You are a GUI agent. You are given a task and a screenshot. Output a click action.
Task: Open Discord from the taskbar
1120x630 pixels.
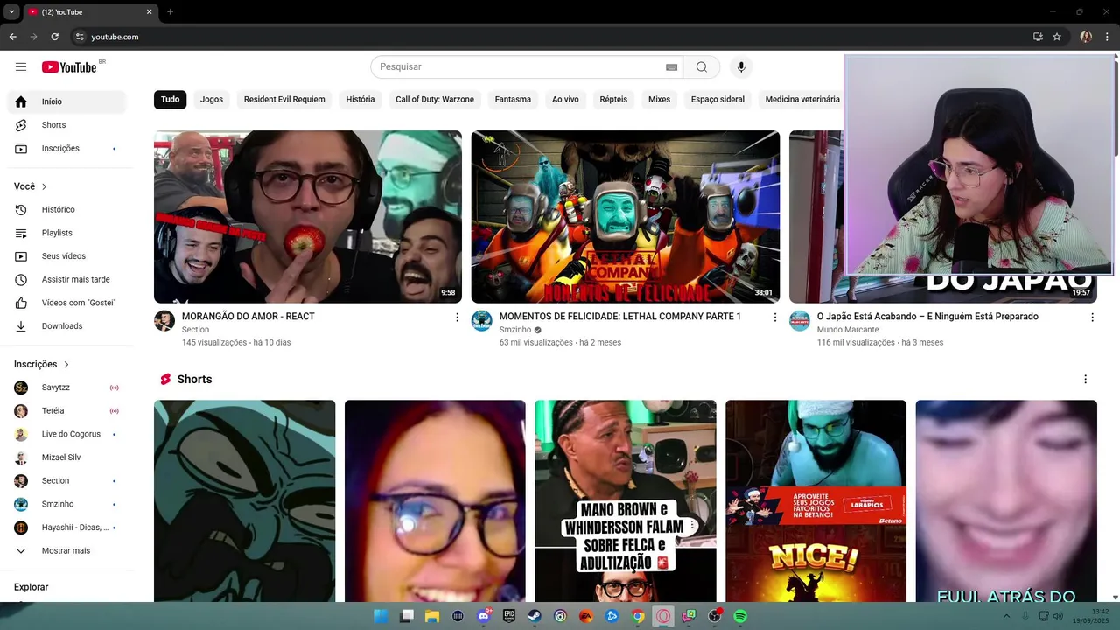484,616
